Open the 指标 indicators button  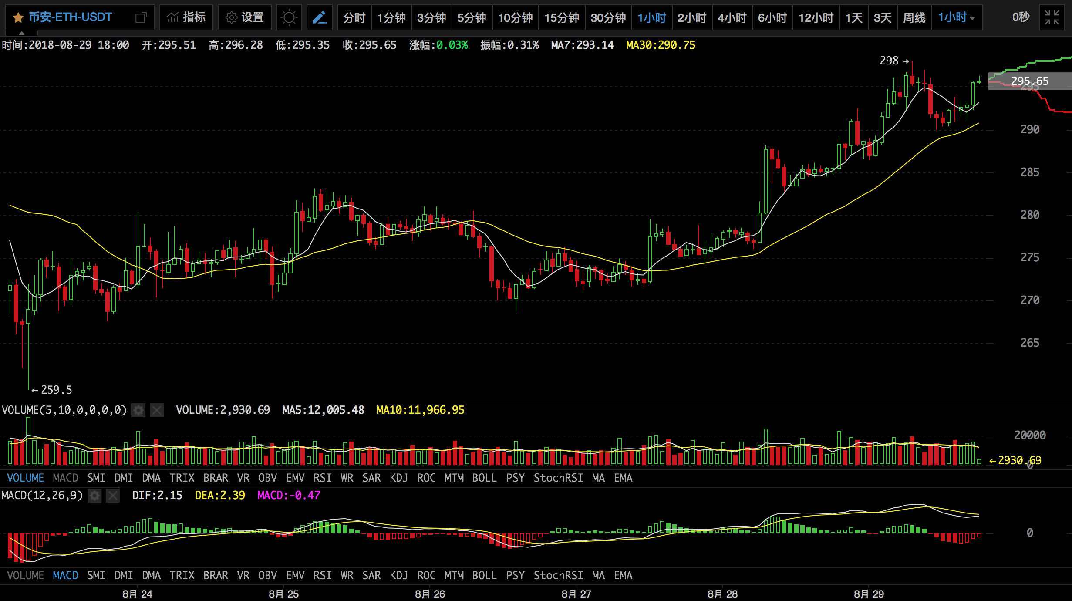pos(186,17)
